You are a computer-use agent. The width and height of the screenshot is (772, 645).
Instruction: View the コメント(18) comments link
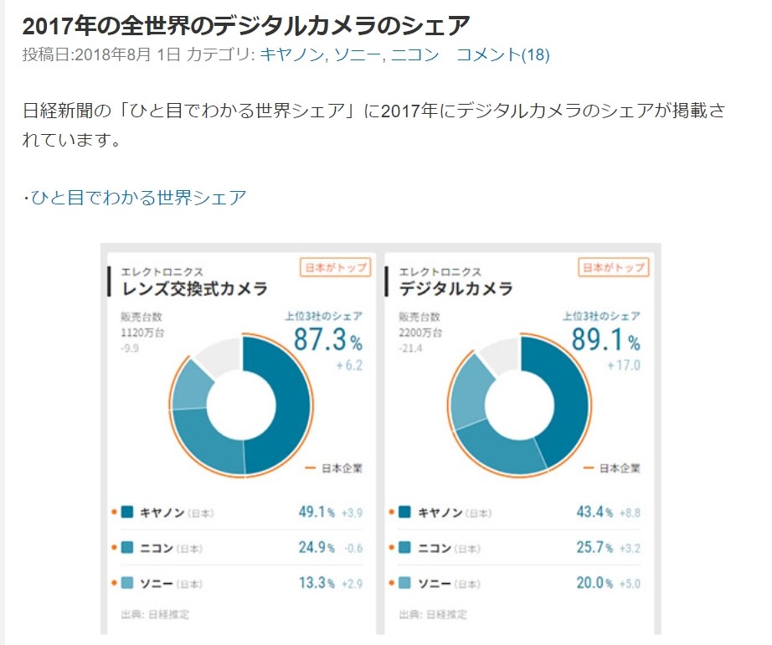(x=502, y=55)
